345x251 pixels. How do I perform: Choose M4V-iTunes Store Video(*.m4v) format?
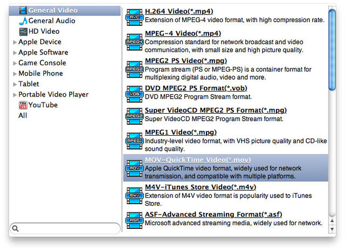[x=201, y=187]
